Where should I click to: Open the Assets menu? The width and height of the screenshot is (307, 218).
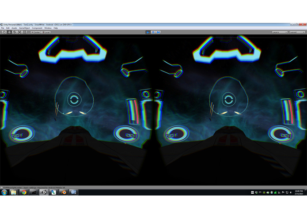14,28
